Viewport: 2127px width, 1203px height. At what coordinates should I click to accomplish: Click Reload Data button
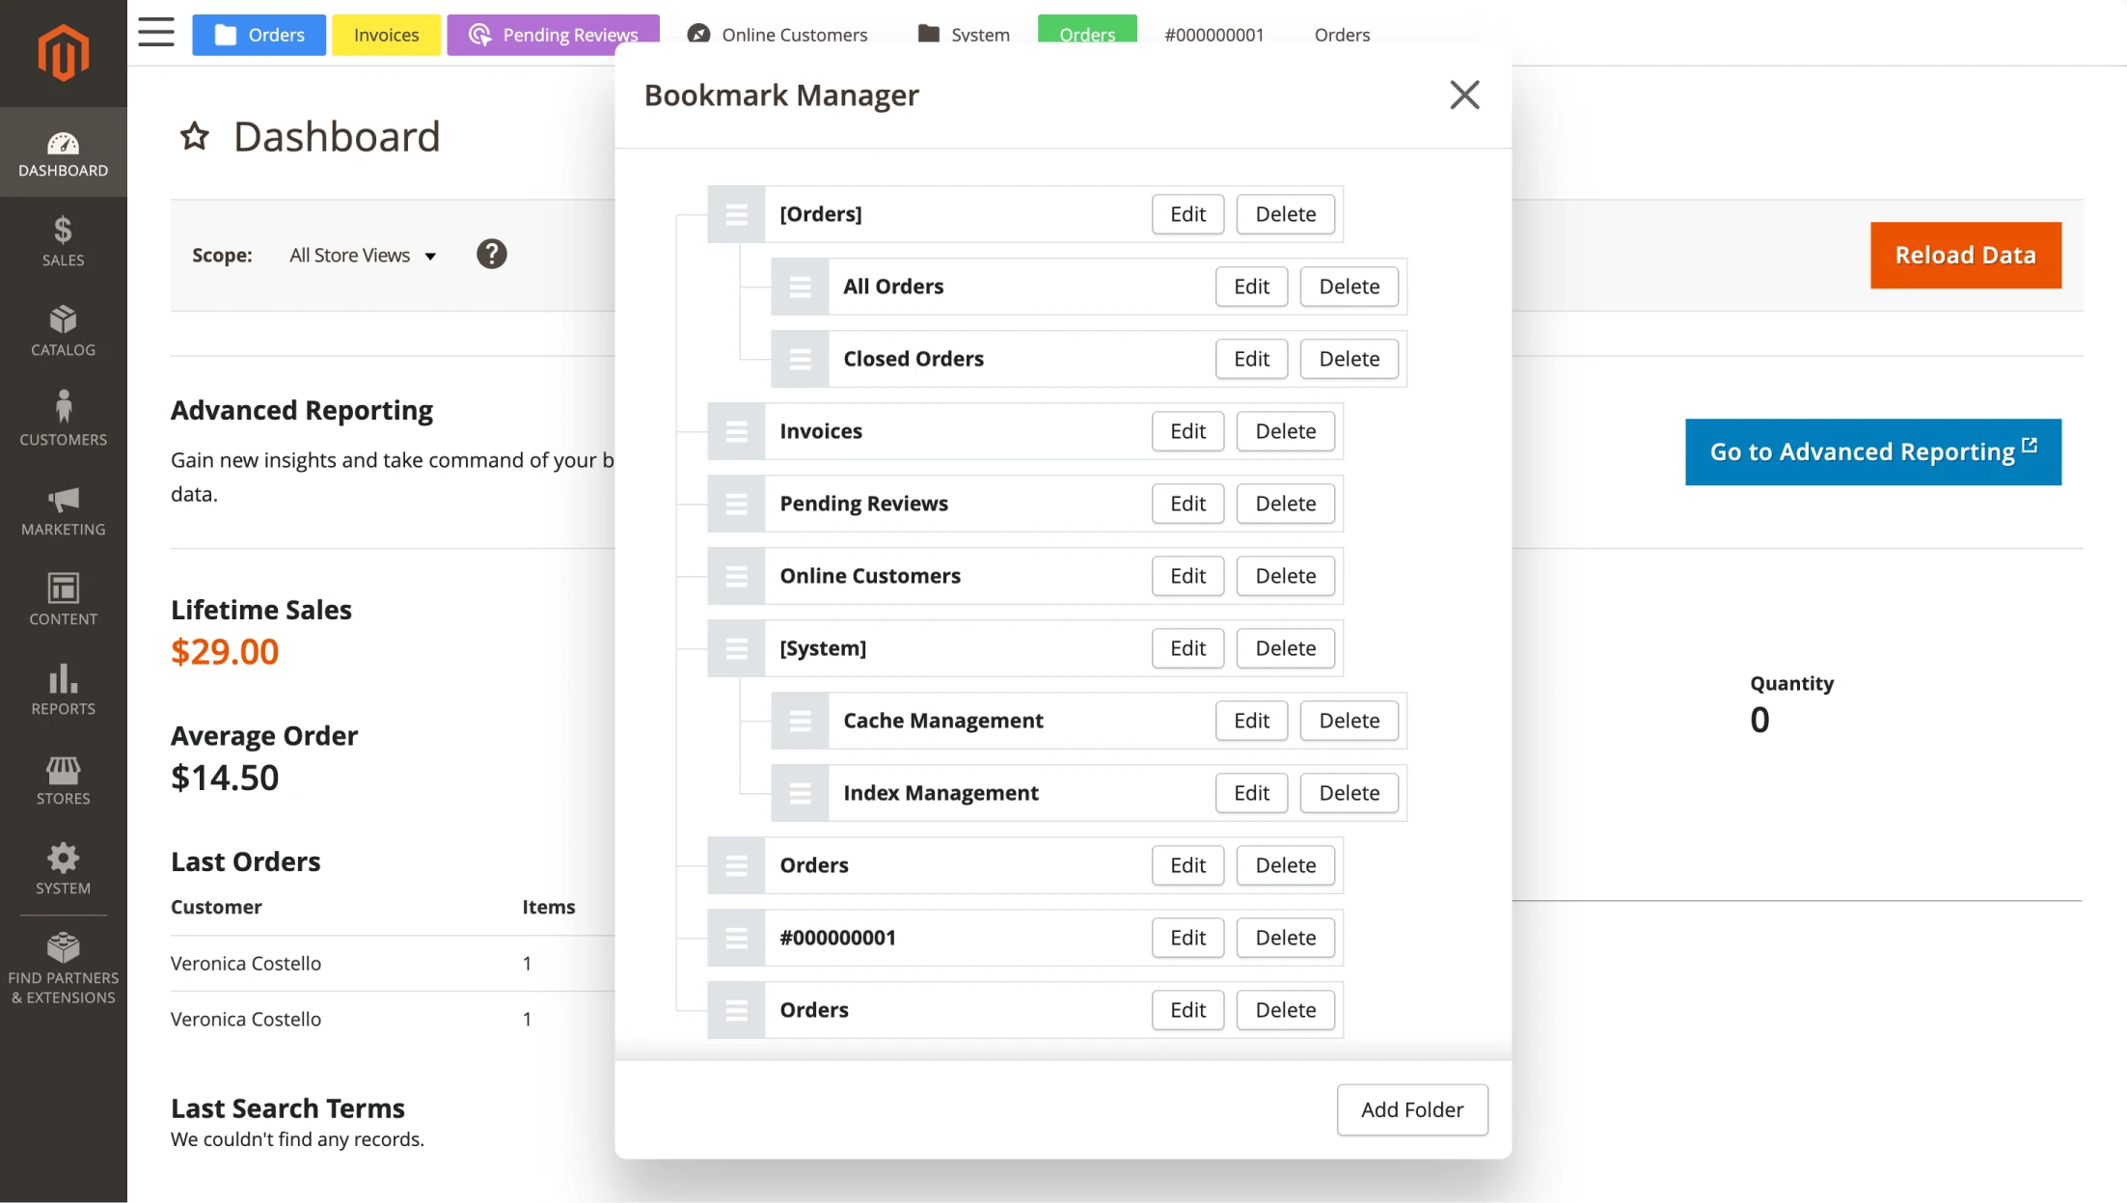click(x=1965, y=255)
